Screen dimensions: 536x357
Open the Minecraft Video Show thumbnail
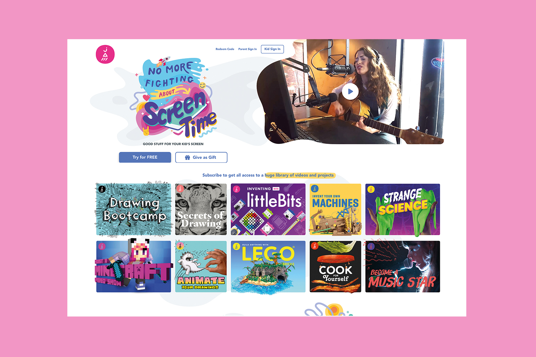tap(134, 267)
